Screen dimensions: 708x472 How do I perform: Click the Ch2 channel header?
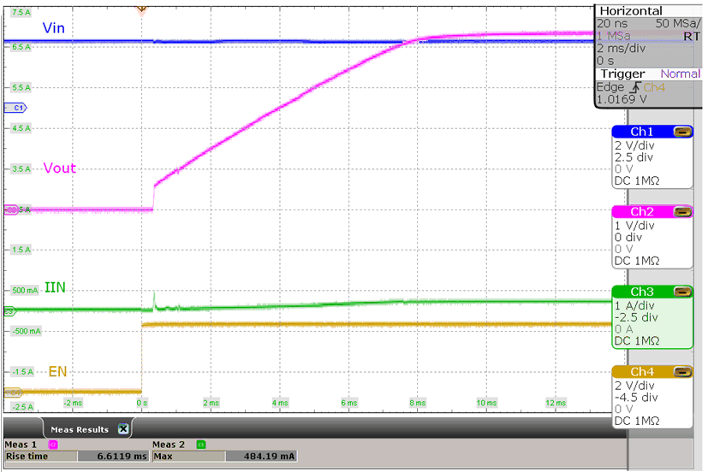[x=642, y=211]
